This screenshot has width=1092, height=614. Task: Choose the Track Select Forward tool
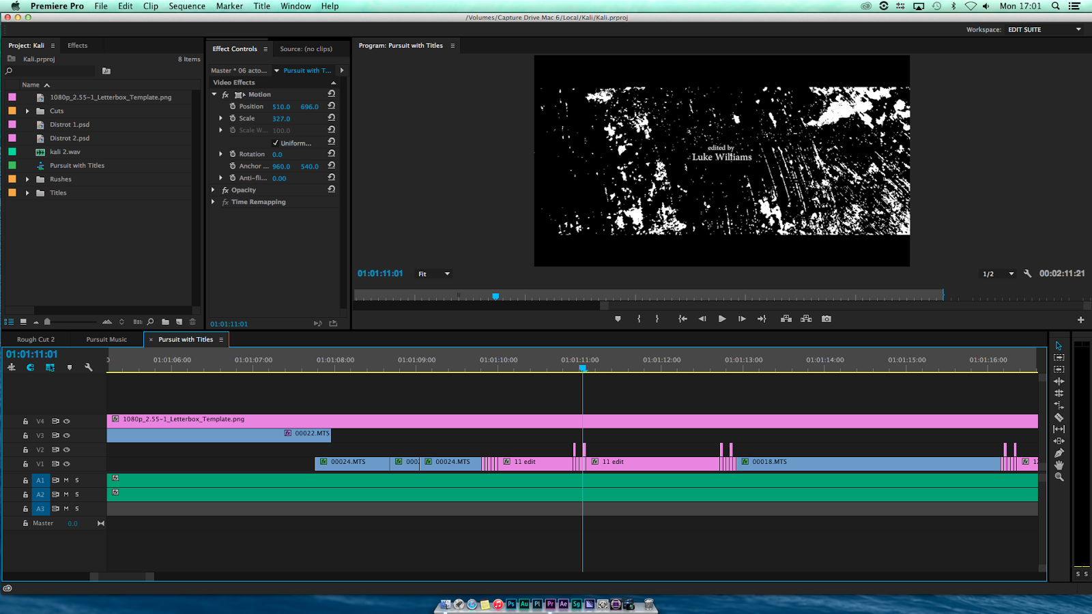pyautogui.click(x=1059, y=357)
